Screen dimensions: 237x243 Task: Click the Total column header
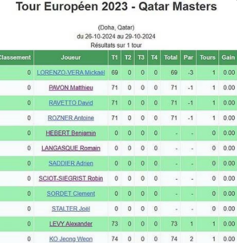(170, 58)
